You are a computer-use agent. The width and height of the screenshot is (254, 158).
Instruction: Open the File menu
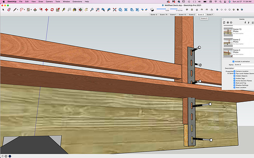[21, 1]
